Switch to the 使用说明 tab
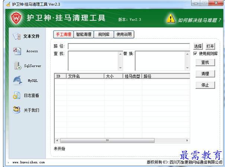225x167 pixels. [124, 35]
